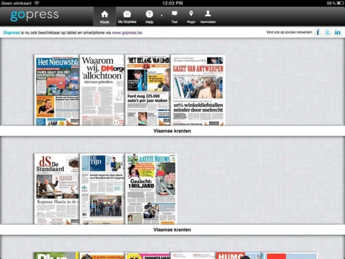The width and height of the screenshot is (345, 259).
Task: Open the Kiosk home tab
Action: pyautogui.click(x=104, y=17)
